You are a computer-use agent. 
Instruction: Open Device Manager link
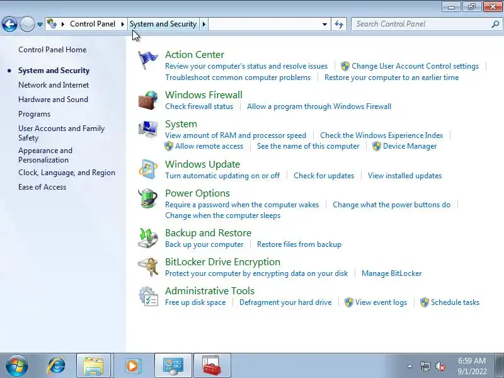pos(410,146)
